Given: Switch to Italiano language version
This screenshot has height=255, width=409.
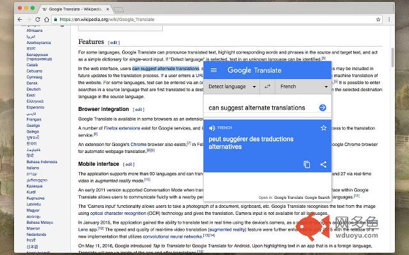Looking at the screenshot, I should [x=33, y=168].
